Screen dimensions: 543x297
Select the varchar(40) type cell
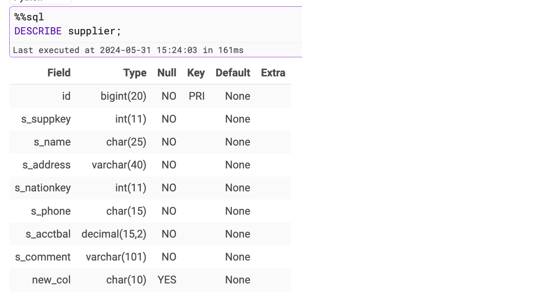[119, 165]
